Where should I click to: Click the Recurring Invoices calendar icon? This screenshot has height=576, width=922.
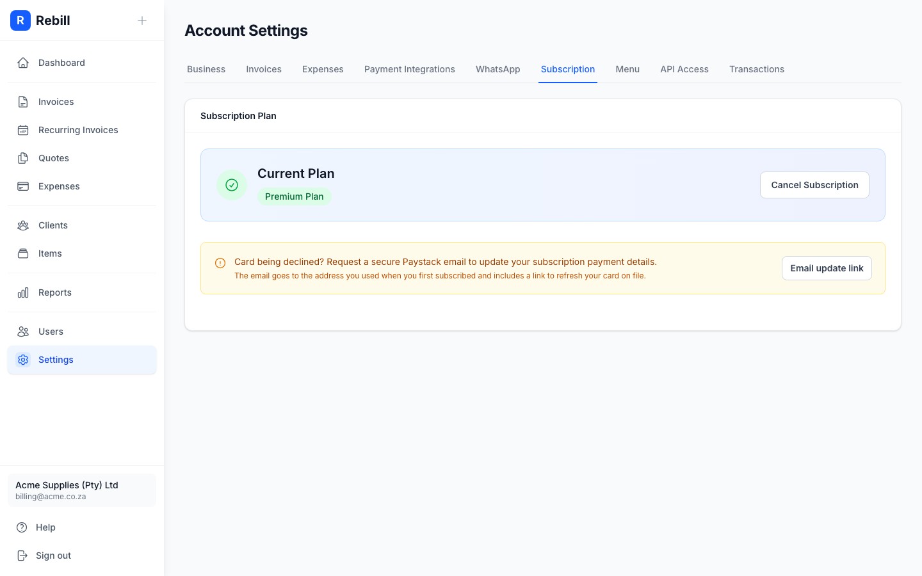[23, 130]
